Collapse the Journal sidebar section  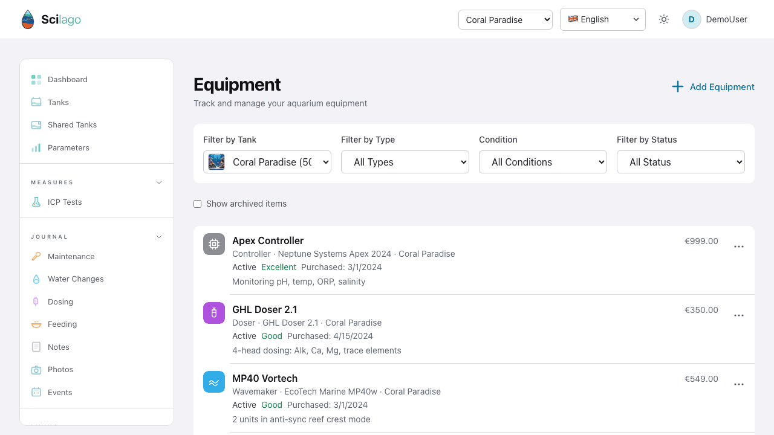[159, 237]
